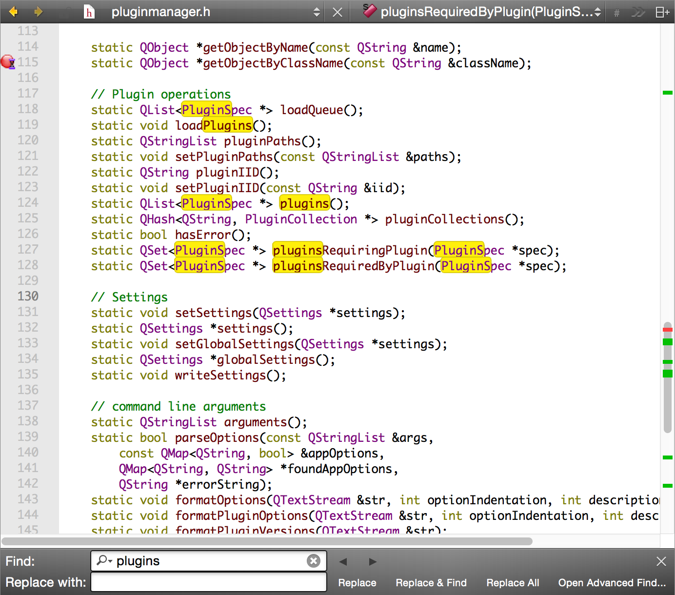Click the Replace button
This screenshot has width=675, height=595.
click(357, 583)
